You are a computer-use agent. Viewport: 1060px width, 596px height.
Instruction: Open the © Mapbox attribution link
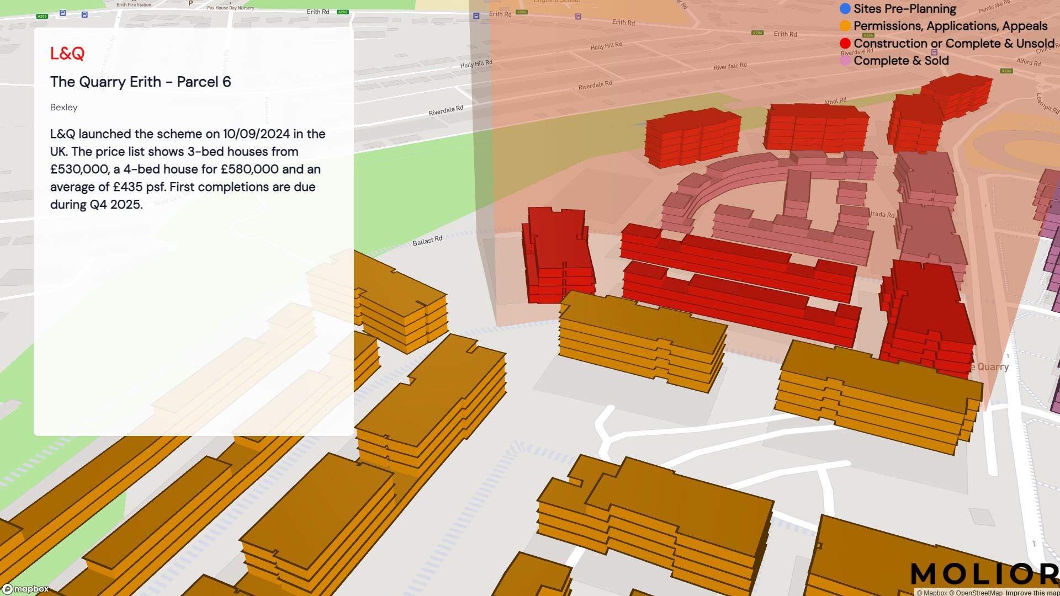[932, 593]
